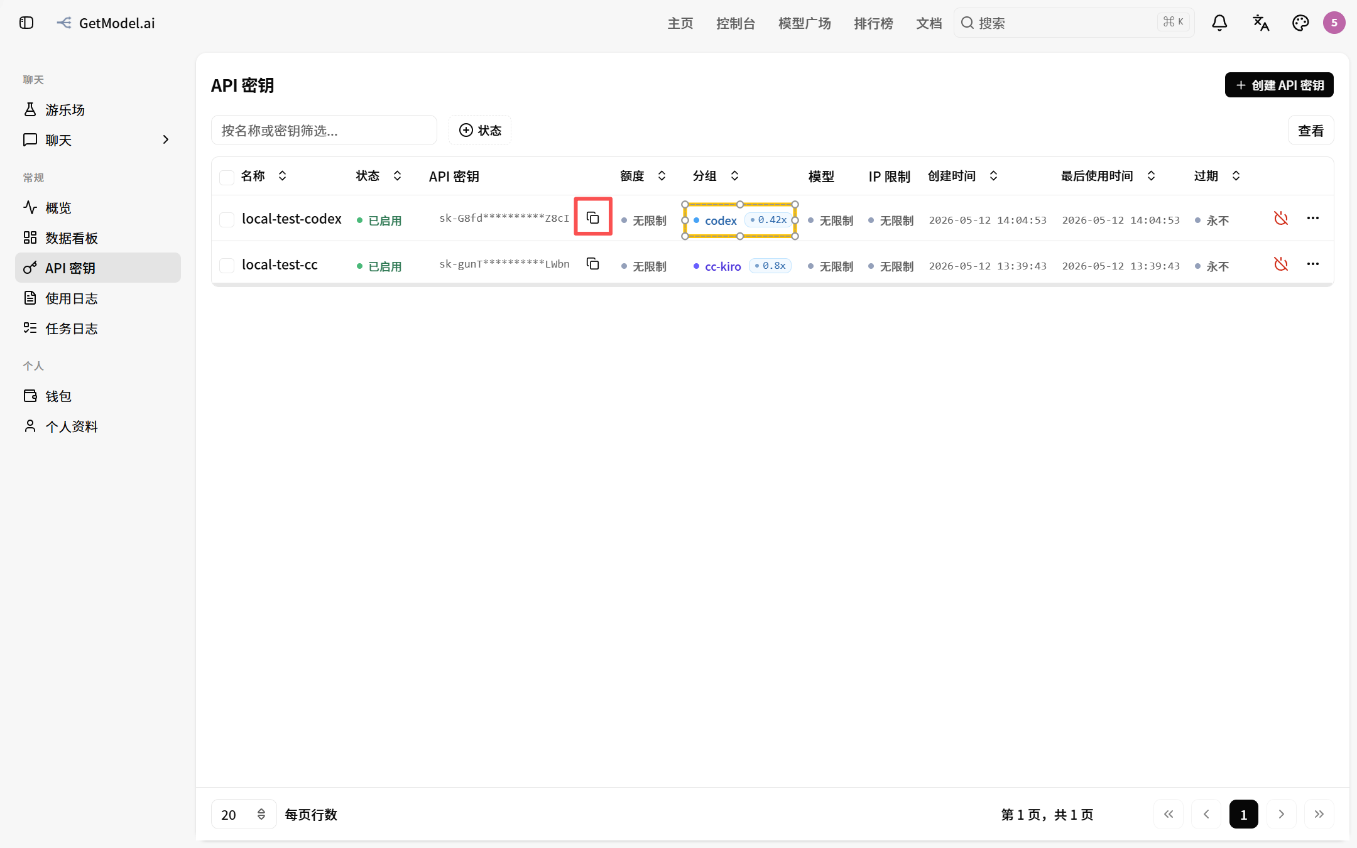The height and width of the screenshot is (848, 1357).
Task: Toggle the sidebar panel icon
Action: point(26,23)
